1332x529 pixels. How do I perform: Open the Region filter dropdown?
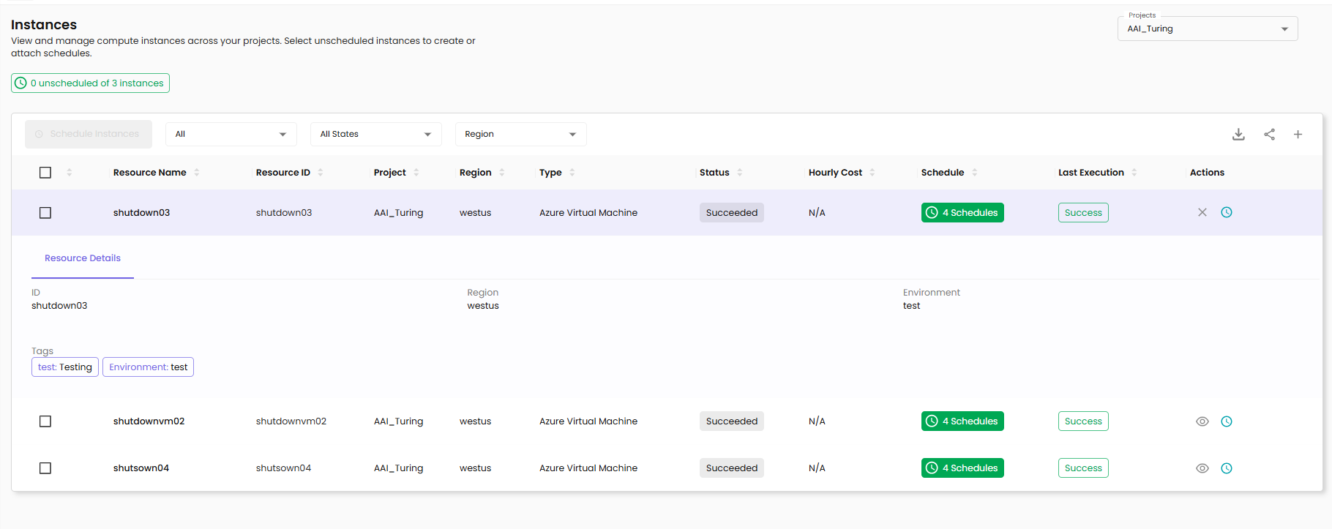[521, 134]
